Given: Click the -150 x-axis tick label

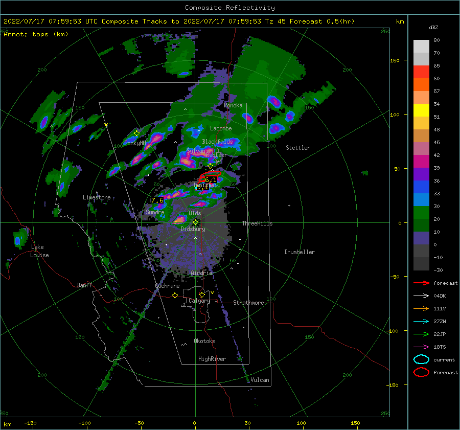Looking at the screenshot, I should 30,423.
